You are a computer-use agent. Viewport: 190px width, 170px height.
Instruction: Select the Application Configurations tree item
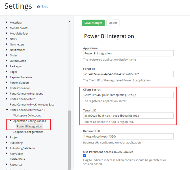point(30,121)
